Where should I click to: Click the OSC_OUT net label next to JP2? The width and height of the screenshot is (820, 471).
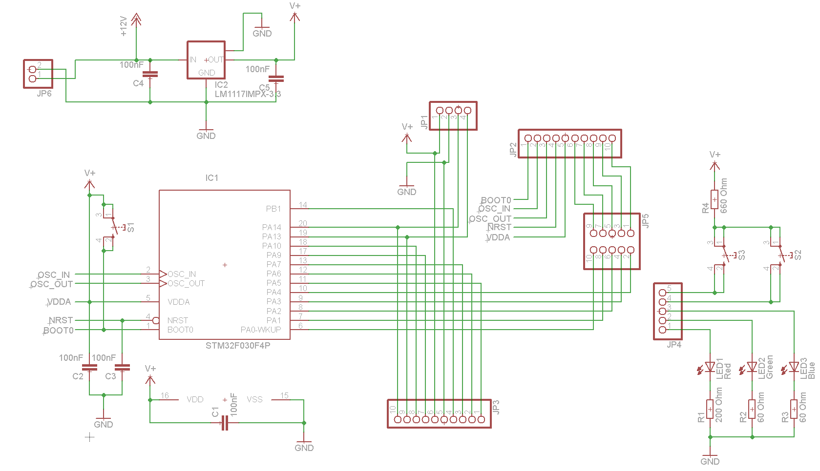tap(490, 219)
